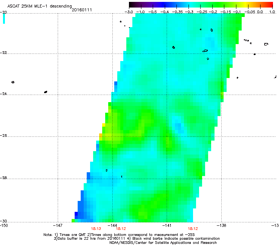This screenshot has height=245, width=279.
Task: Click the color scale label 1.0
Action: [x=272, y=12]
